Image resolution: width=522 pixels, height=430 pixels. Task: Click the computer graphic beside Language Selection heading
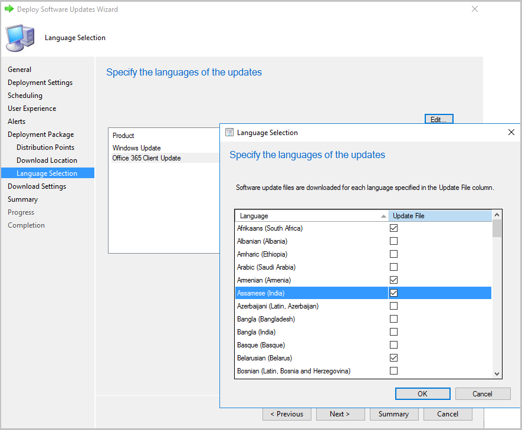[x=20, y=37]
